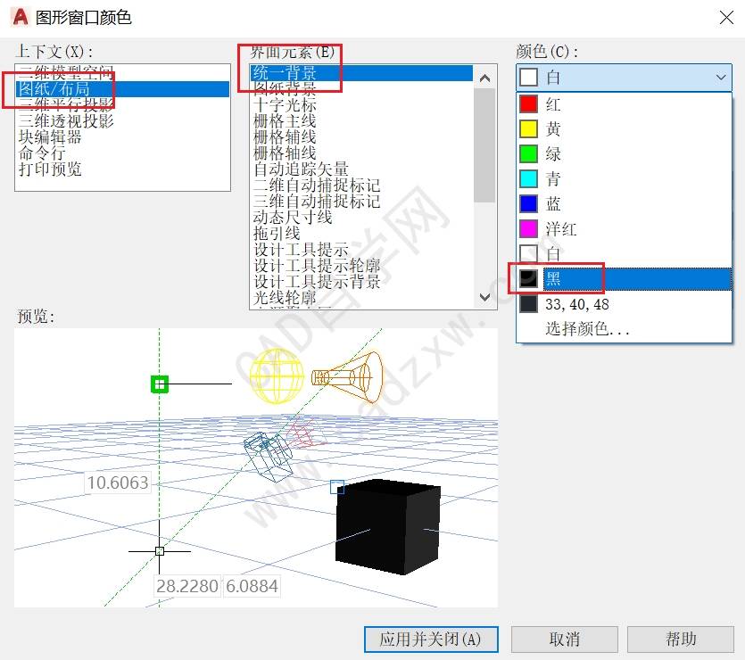Open help with 帮助 button
This screenshot has height=660, width=745.
click(681, 639)
